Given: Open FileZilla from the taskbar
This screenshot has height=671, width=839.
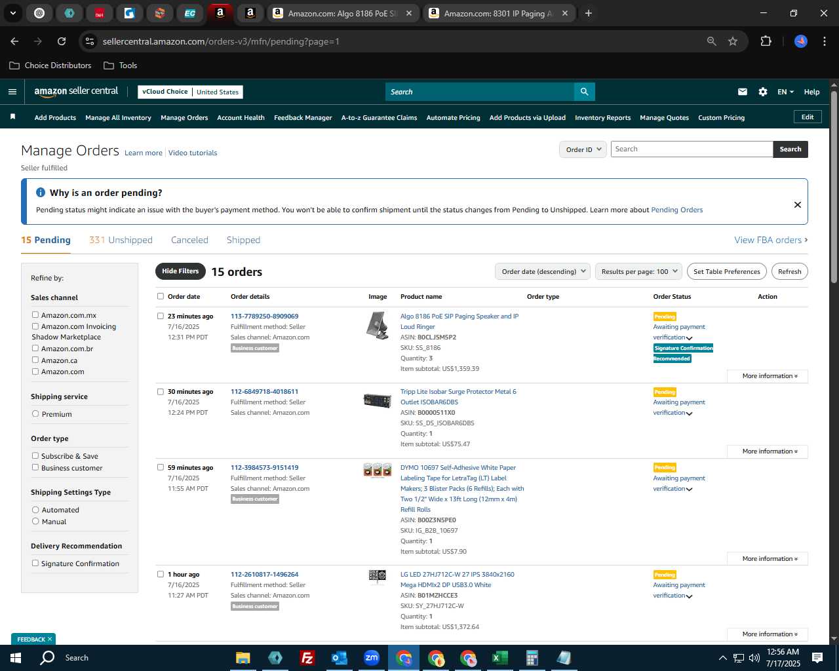Looking at the screenshot, I should [307, 658].
